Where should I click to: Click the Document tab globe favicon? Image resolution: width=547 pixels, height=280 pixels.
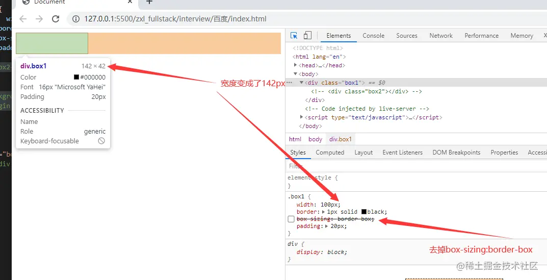(x=26, y=2)
